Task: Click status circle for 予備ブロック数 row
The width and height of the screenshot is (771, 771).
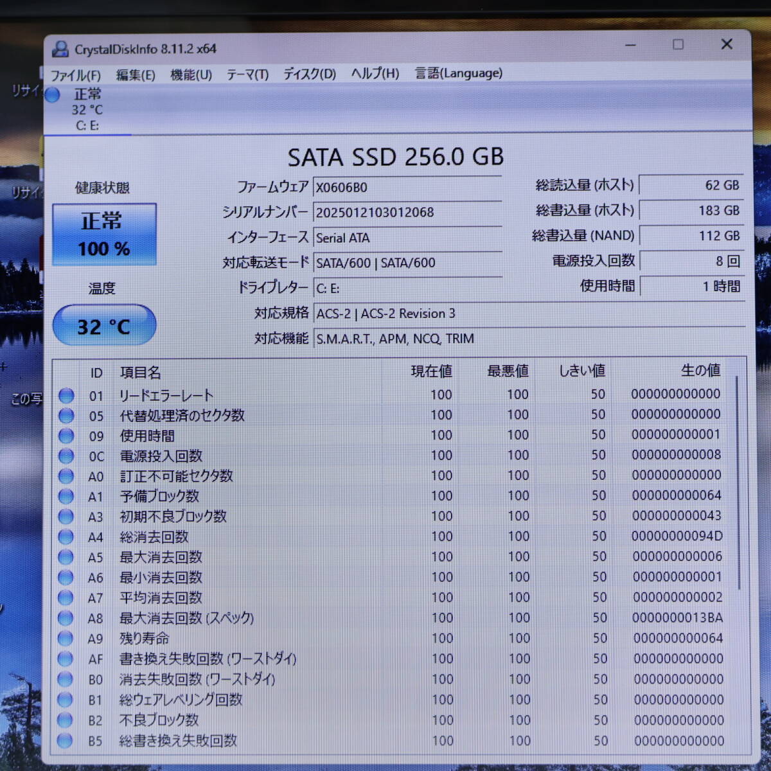Action: click(x=66, y=496)
